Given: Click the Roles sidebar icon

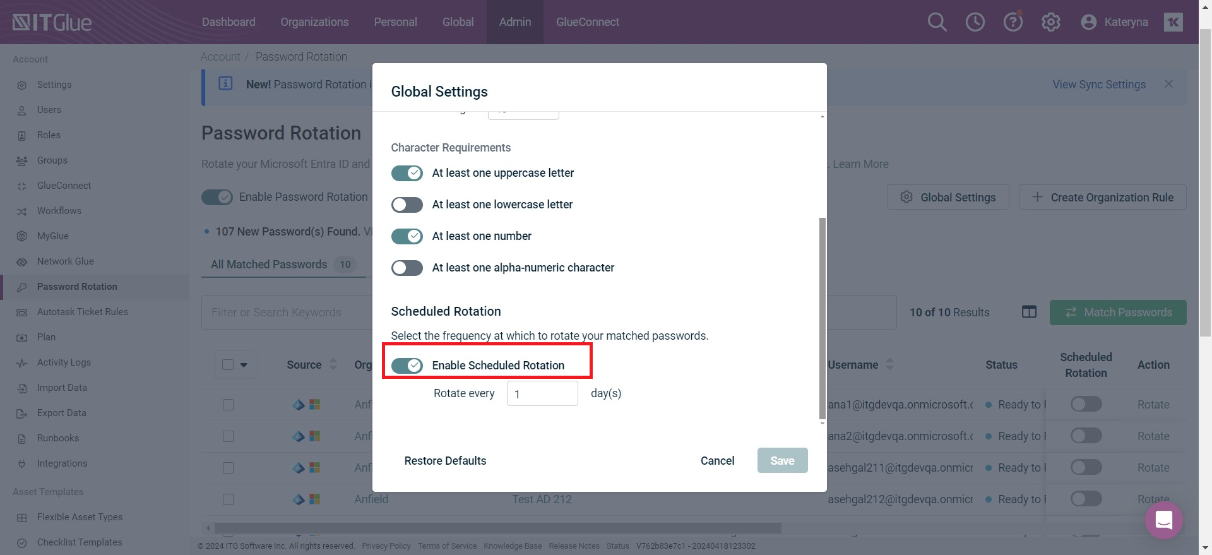Looking at the screenshot, I should [22, 135].
